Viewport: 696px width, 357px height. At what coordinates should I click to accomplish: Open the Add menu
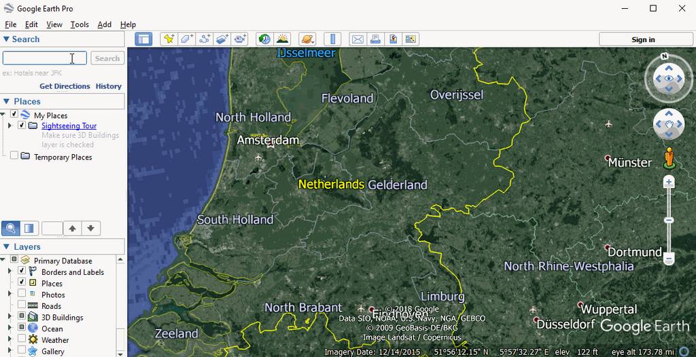tap(104, 24)
